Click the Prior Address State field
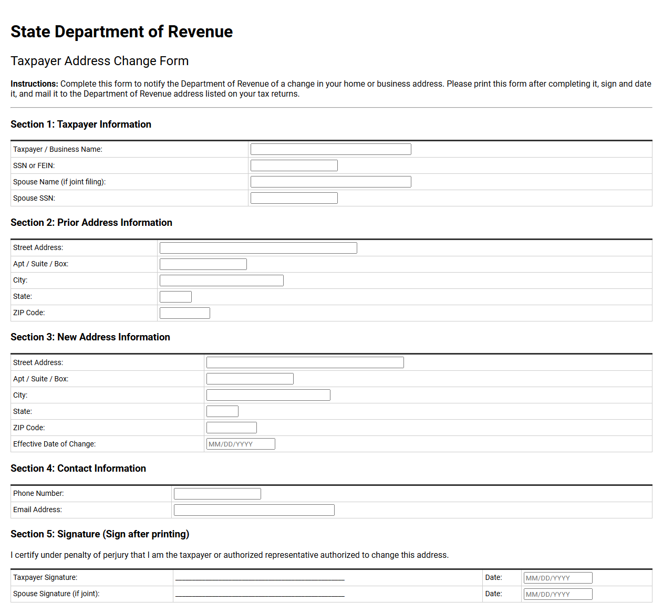The height and width of the screenshot is (613, 663). 175,297
